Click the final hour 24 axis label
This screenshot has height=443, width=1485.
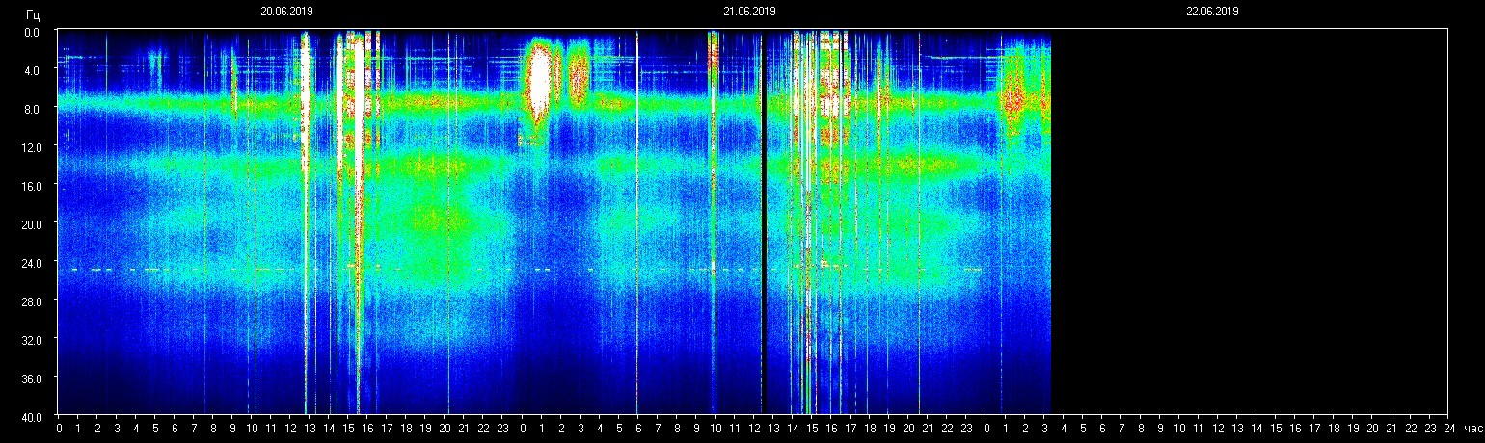(1449, 428)
